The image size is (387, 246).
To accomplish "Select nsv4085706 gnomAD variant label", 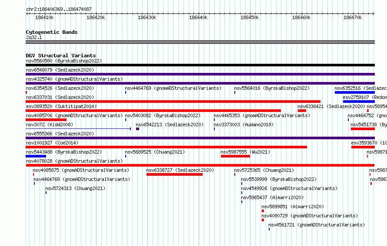I will (x=74, y=115).
